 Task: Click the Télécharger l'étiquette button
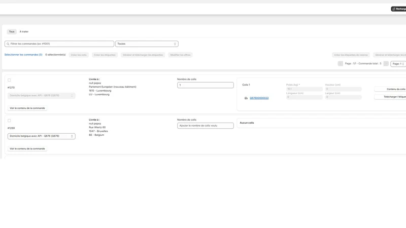tap(390, 97)
